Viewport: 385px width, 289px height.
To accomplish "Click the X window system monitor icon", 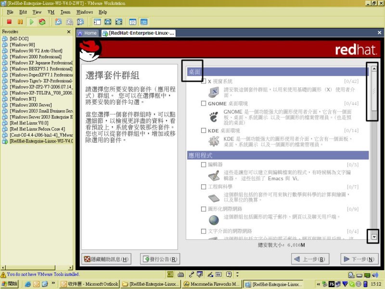I will pos(214,92).
